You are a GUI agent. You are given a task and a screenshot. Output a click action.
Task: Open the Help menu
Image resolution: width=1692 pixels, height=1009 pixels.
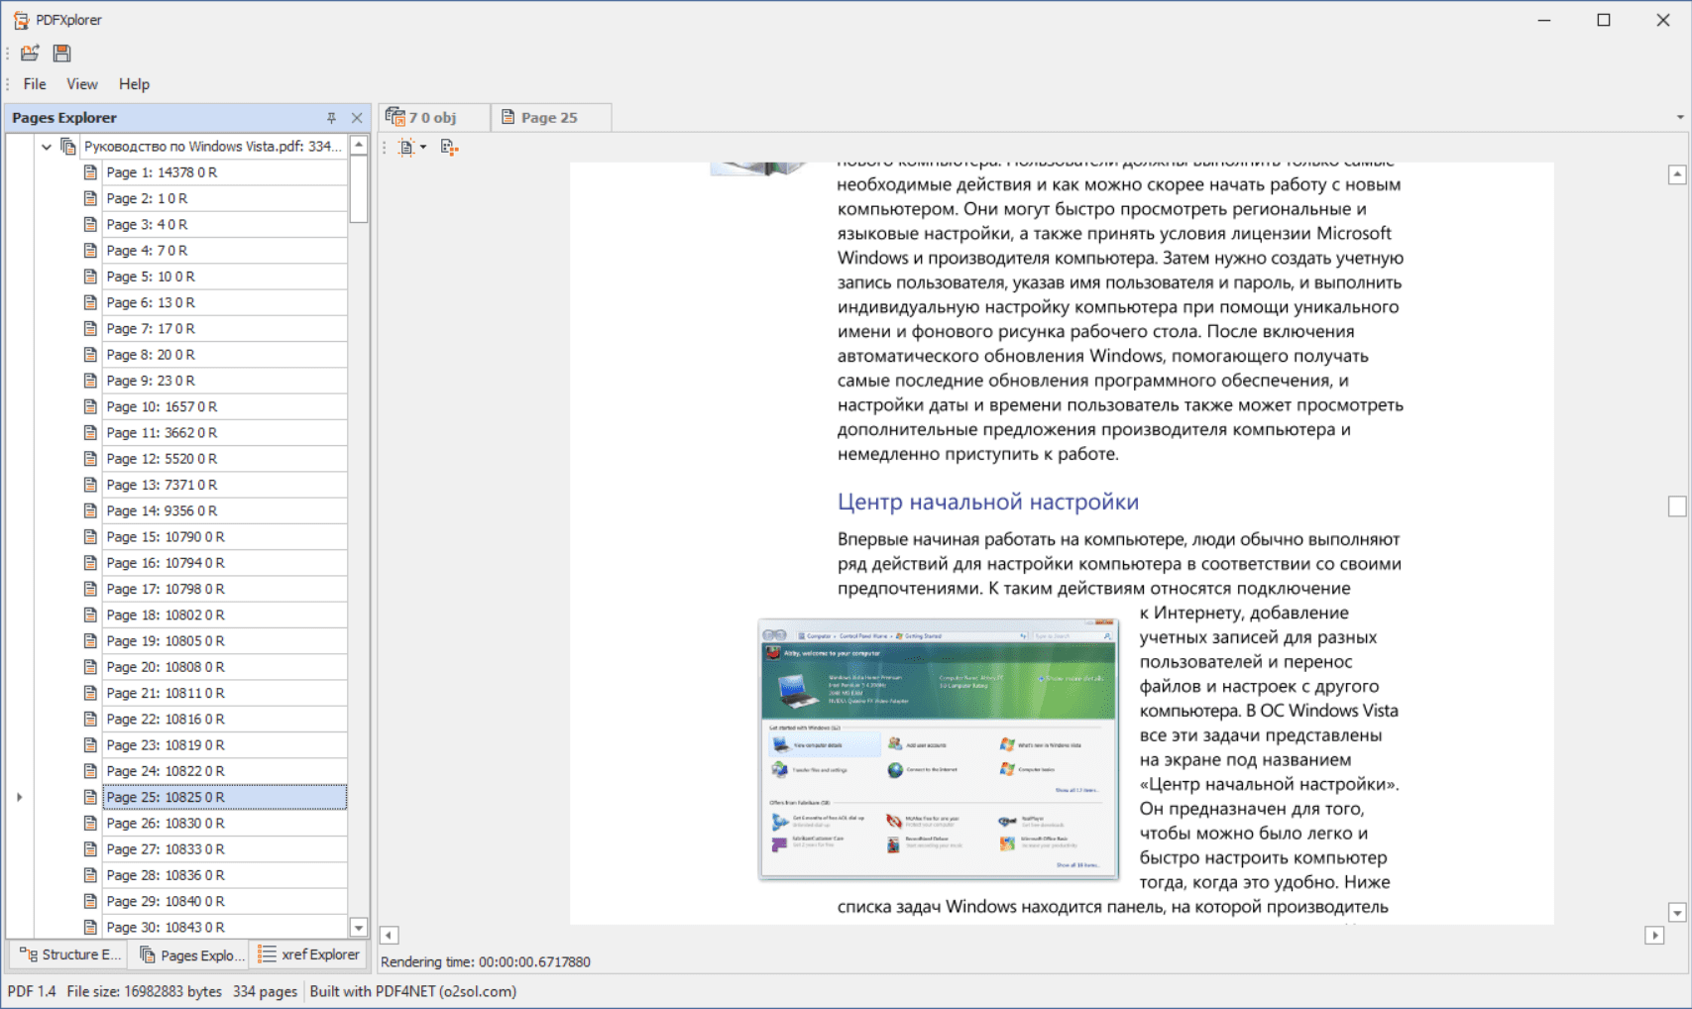pos(134,84)
